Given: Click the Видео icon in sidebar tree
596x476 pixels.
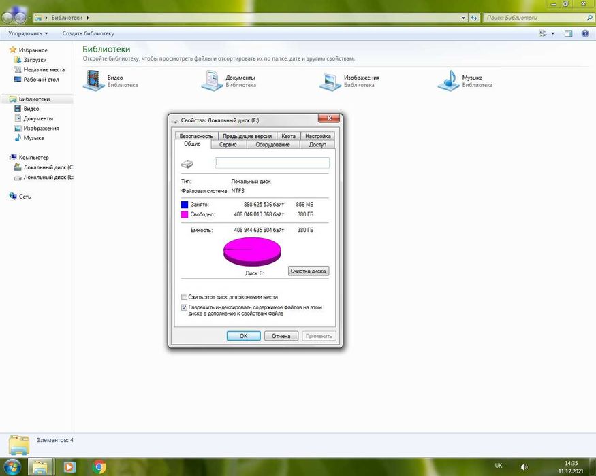Looking at the screenshot, I should pos(18,109).
